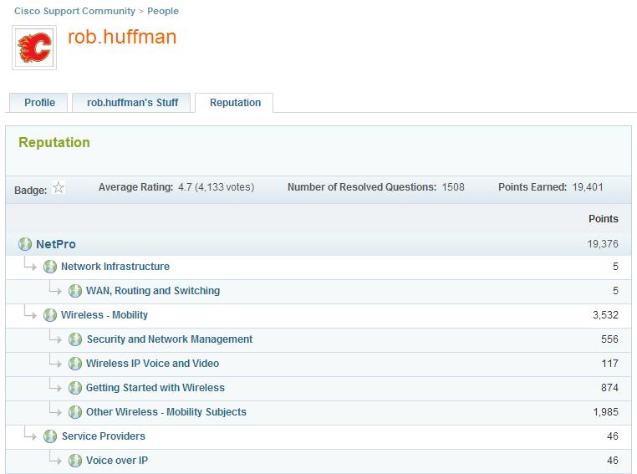Click the Points column header
Screen dimensions: 637x474
604,219
